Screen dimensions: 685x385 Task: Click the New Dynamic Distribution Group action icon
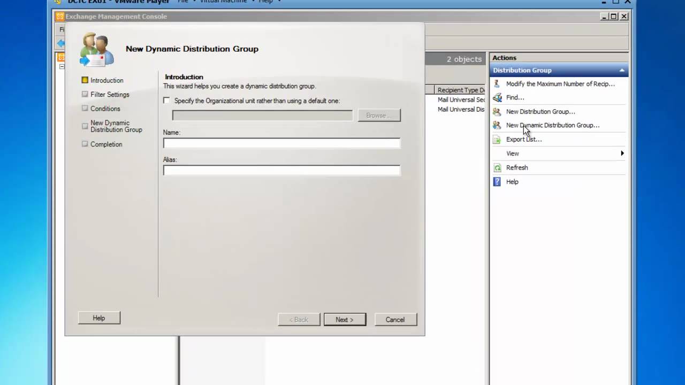[497, 125]
